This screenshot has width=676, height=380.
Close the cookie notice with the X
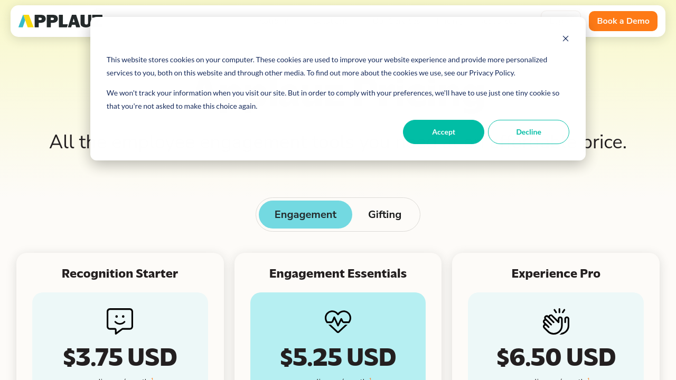[x=566, y=39]
